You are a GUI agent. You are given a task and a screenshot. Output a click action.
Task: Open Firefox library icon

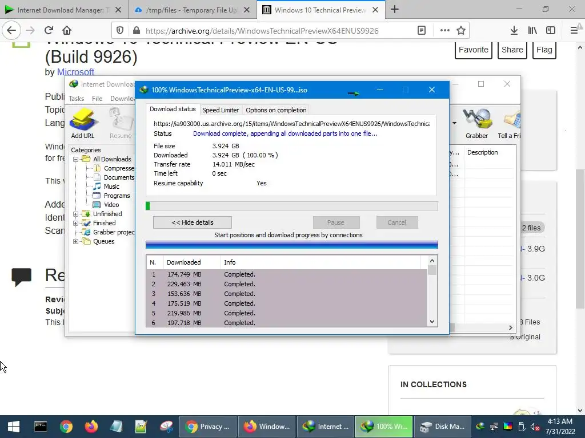(532, 31)
